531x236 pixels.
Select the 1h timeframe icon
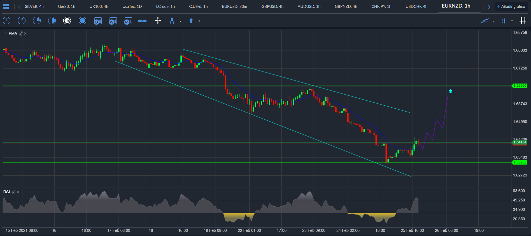[x=67, y=20]
